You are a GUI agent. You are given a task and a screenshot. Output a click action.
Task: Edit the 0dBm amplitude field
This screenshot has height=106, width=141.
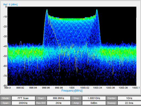(x=94, y=103)
